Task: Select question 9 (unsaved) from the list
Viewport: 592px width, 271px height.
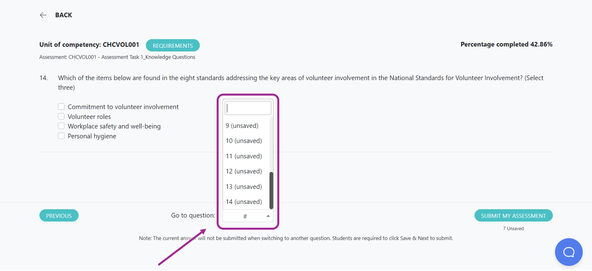Action: pyautogui.click(x=242, y=125)
